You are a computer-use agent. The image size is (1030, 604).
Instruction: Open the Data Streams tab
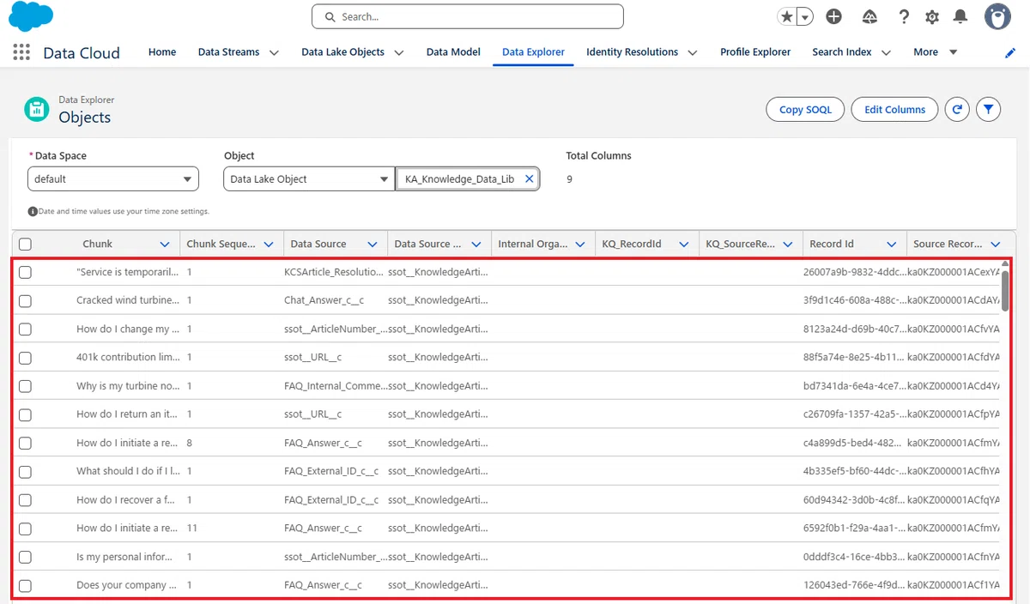tap(228, 51)
